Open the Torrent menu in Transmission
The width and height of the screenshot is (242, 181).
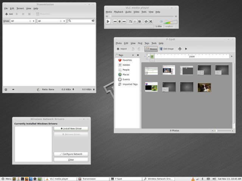tap(20, 8)
